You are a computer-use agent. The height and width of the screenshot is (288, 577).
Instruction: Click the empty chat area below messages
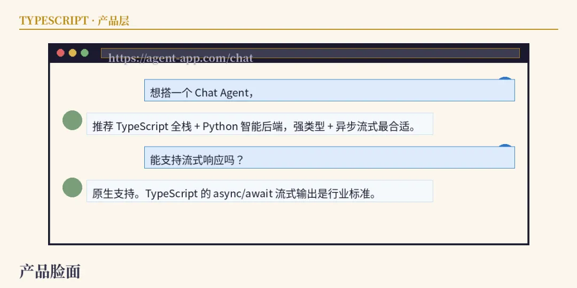[289, 222]
